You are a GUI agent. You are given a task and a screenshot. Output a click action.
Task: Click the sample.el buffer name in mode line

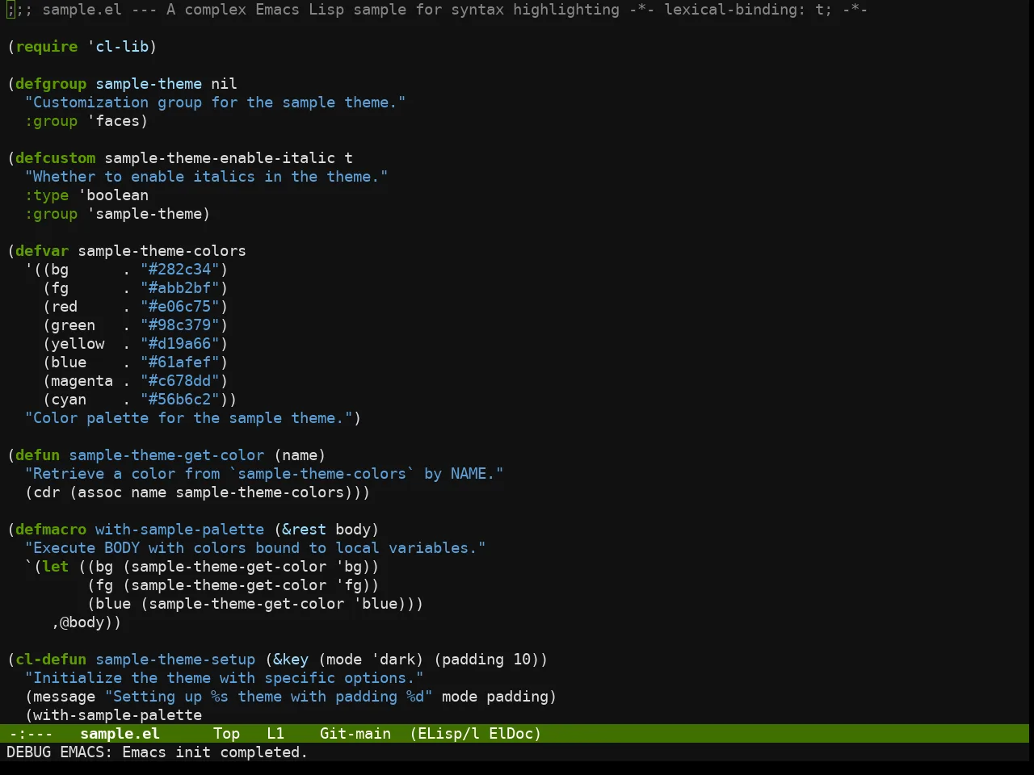pyautogui.click(x=120, y=734)
